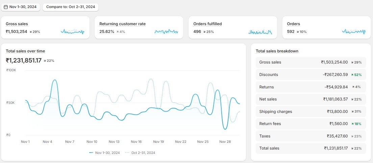The width and height of the screenshot is (373, 163).
Task: Open the Nov 1–30, 2024 date range picker
Action: (x=20, y=7)
